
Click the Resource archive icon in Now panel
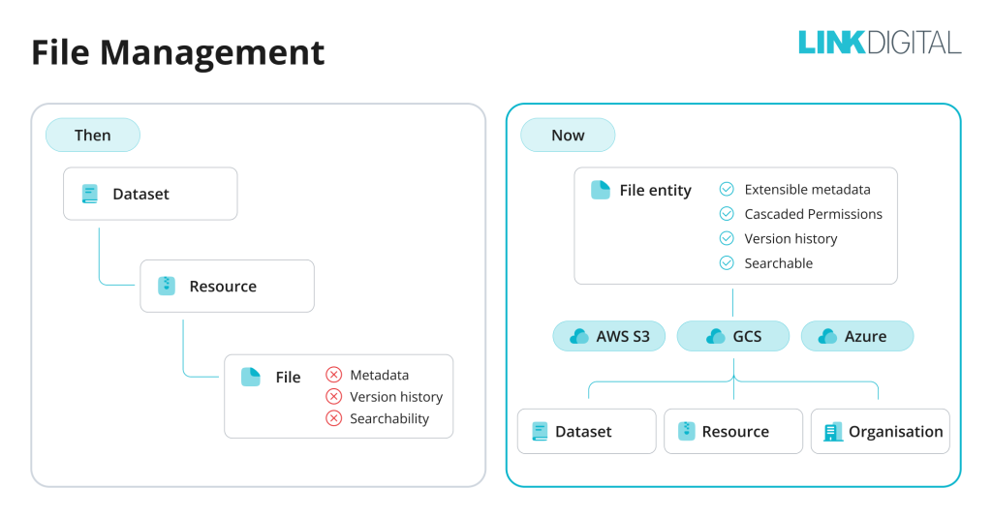point(687,432)
